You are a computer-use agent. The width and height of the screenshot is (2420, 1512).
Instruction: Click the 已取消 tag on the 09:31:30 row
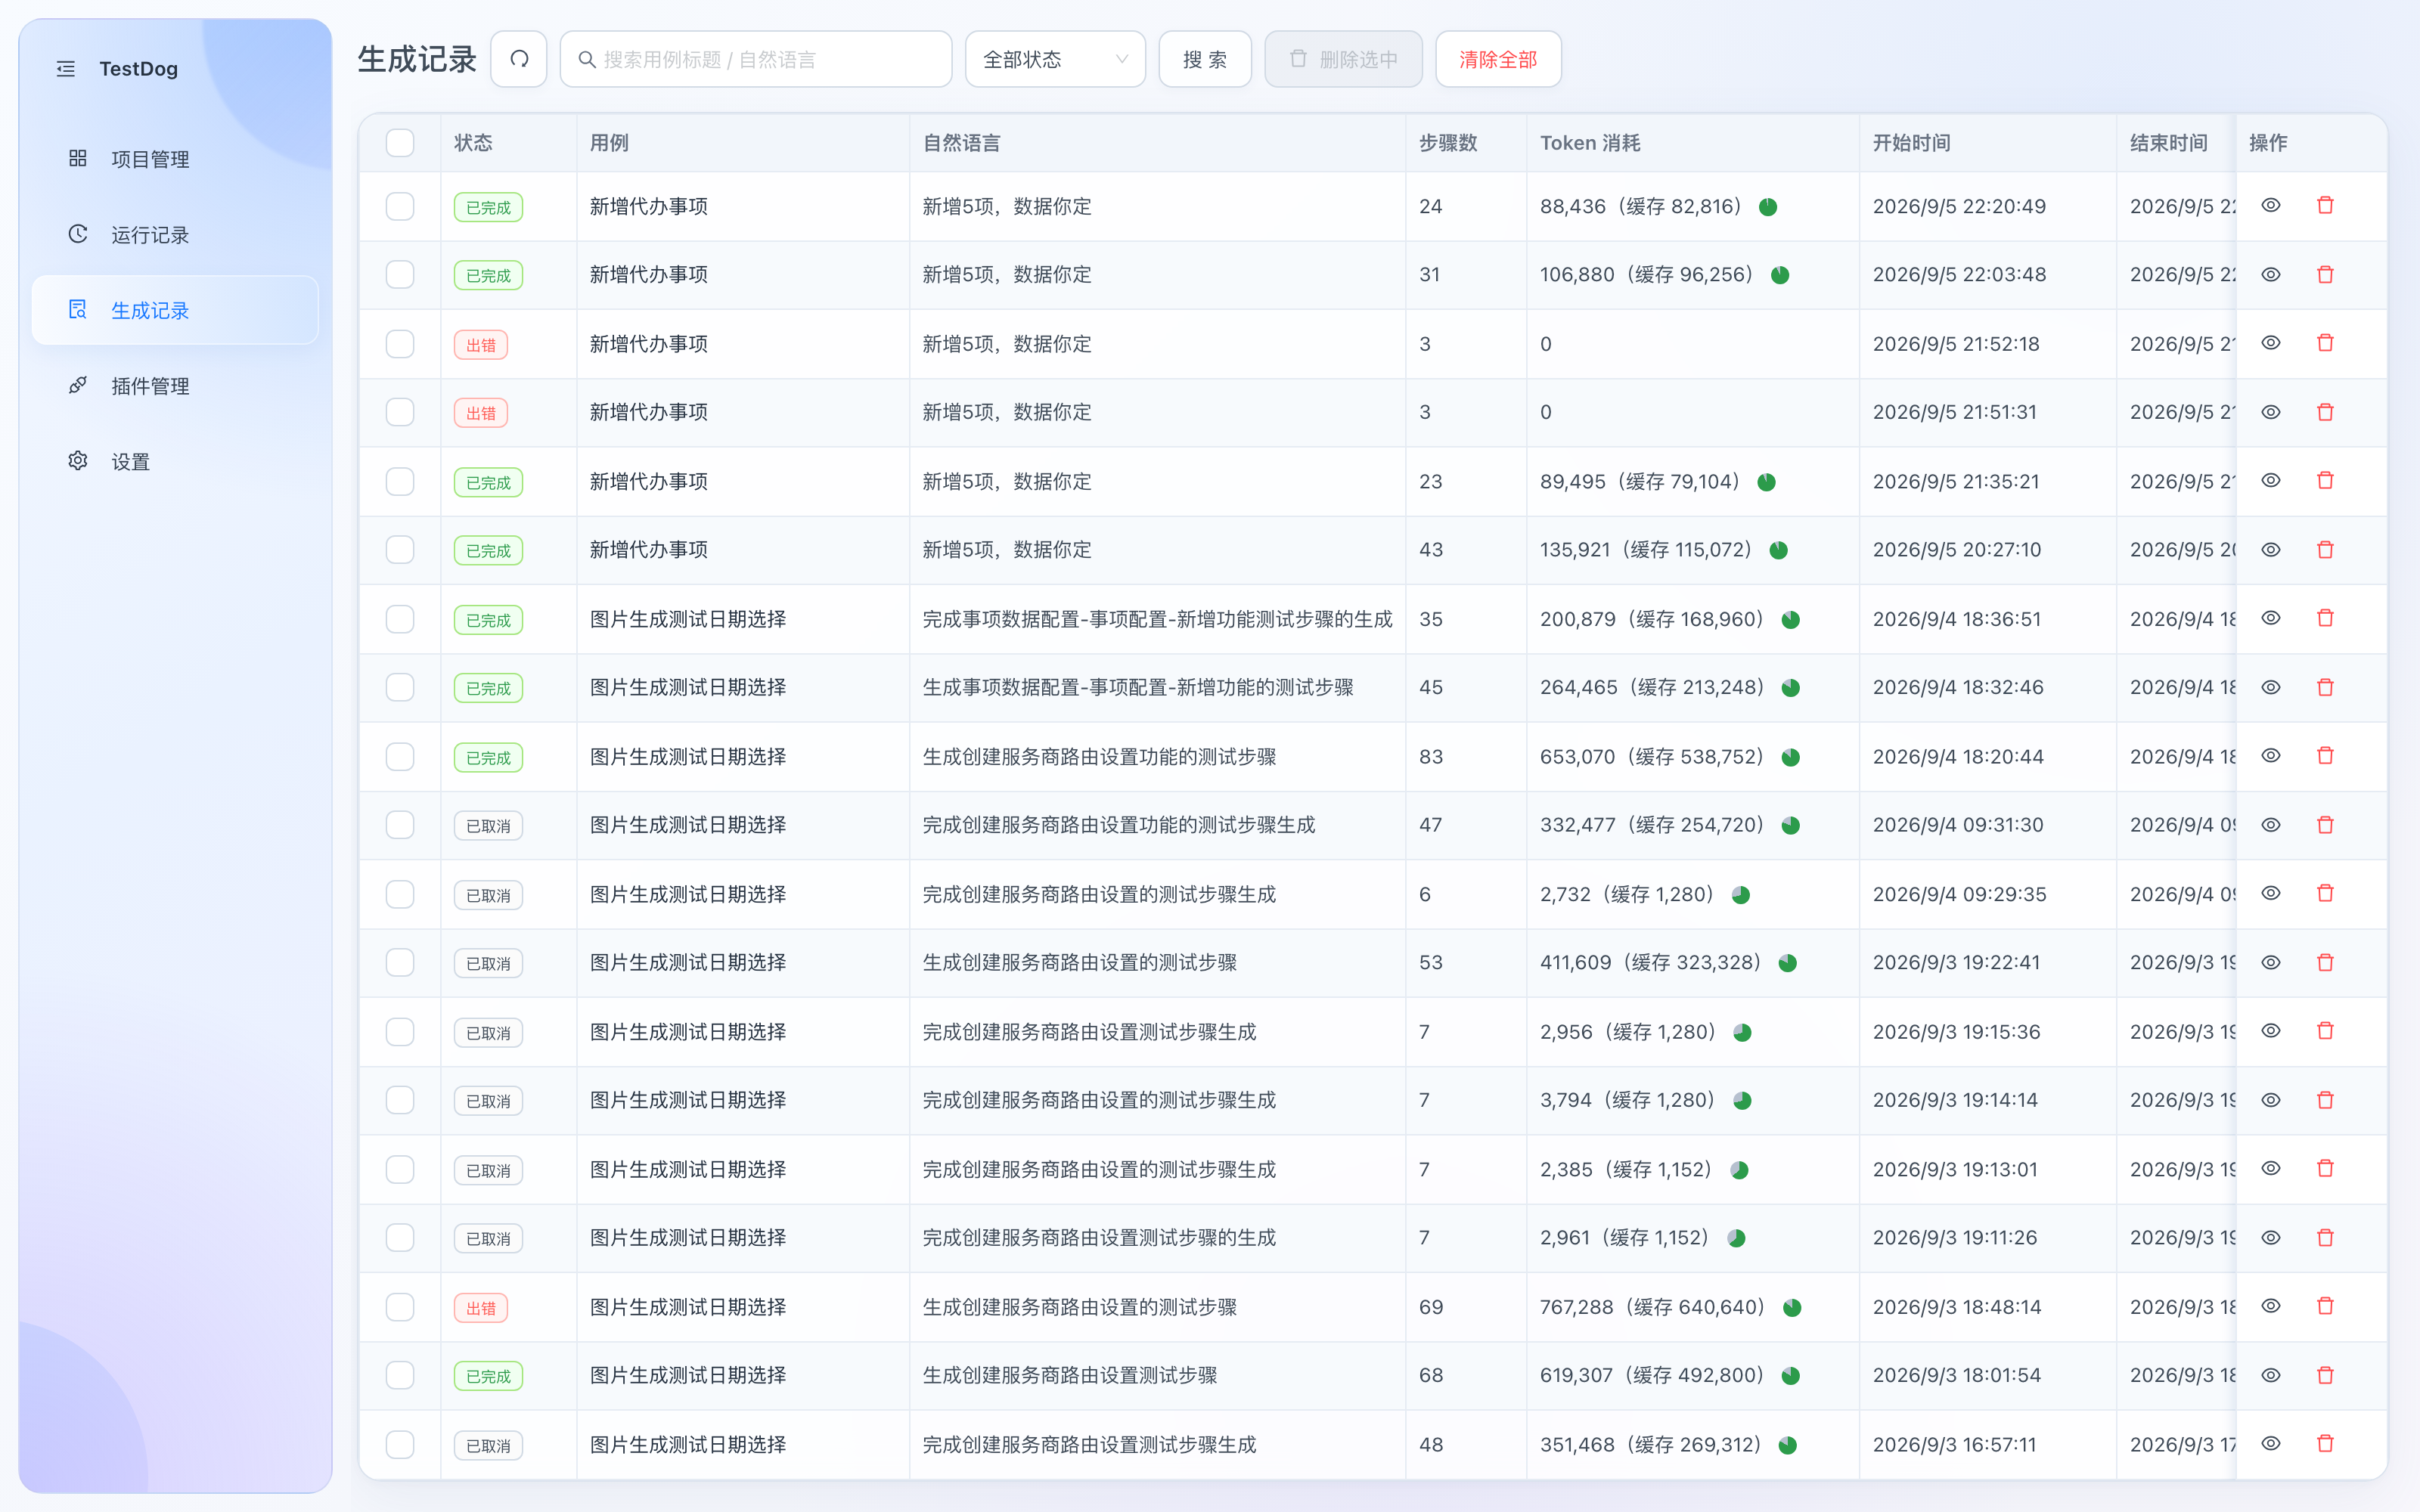[488, 826]
